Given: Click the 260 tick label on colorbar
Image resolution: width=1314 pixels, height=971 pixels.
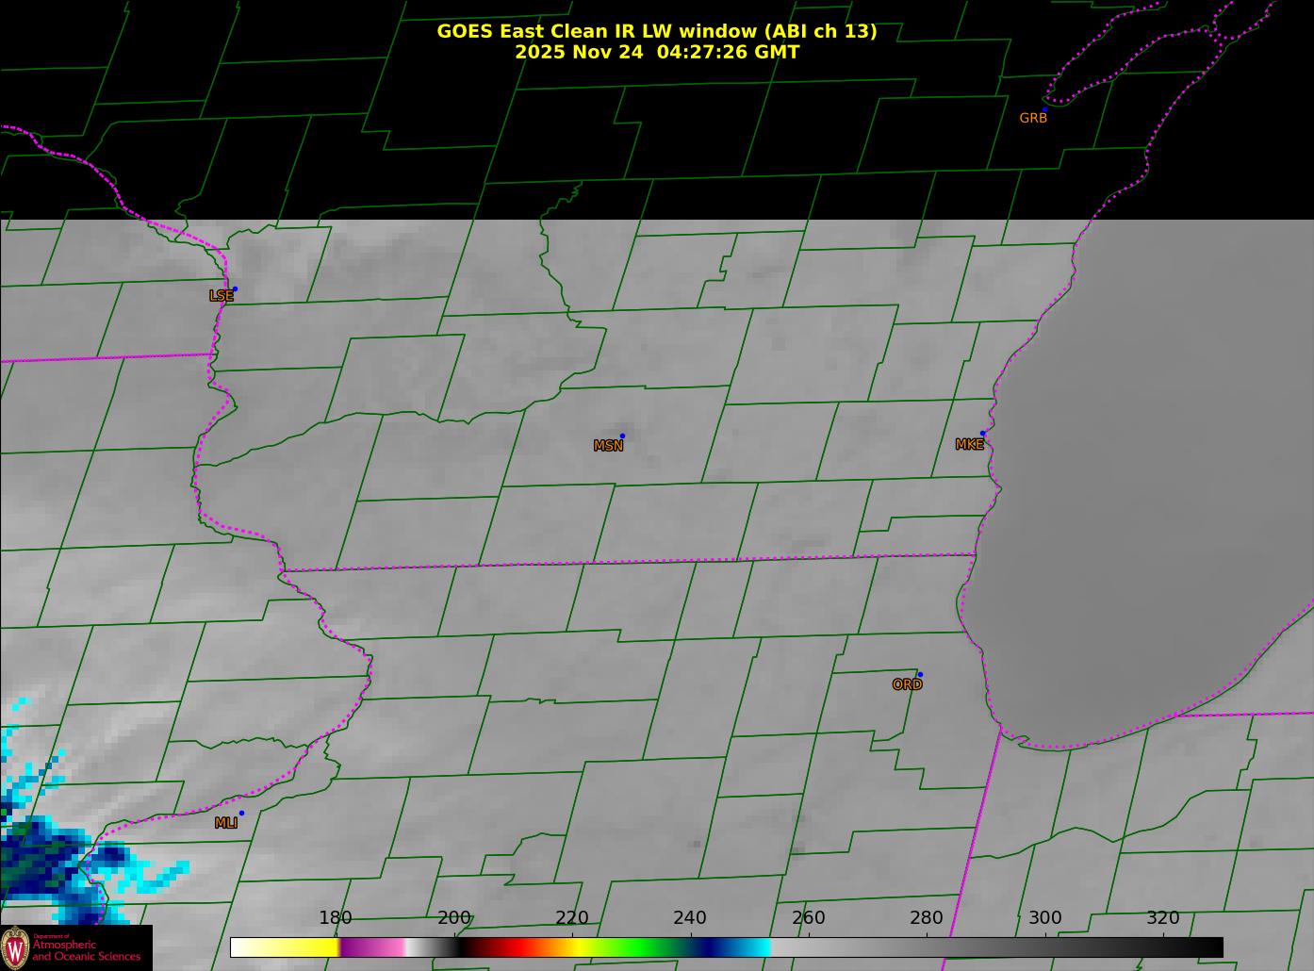Looking at the screenshot, I should click(808, 918).
